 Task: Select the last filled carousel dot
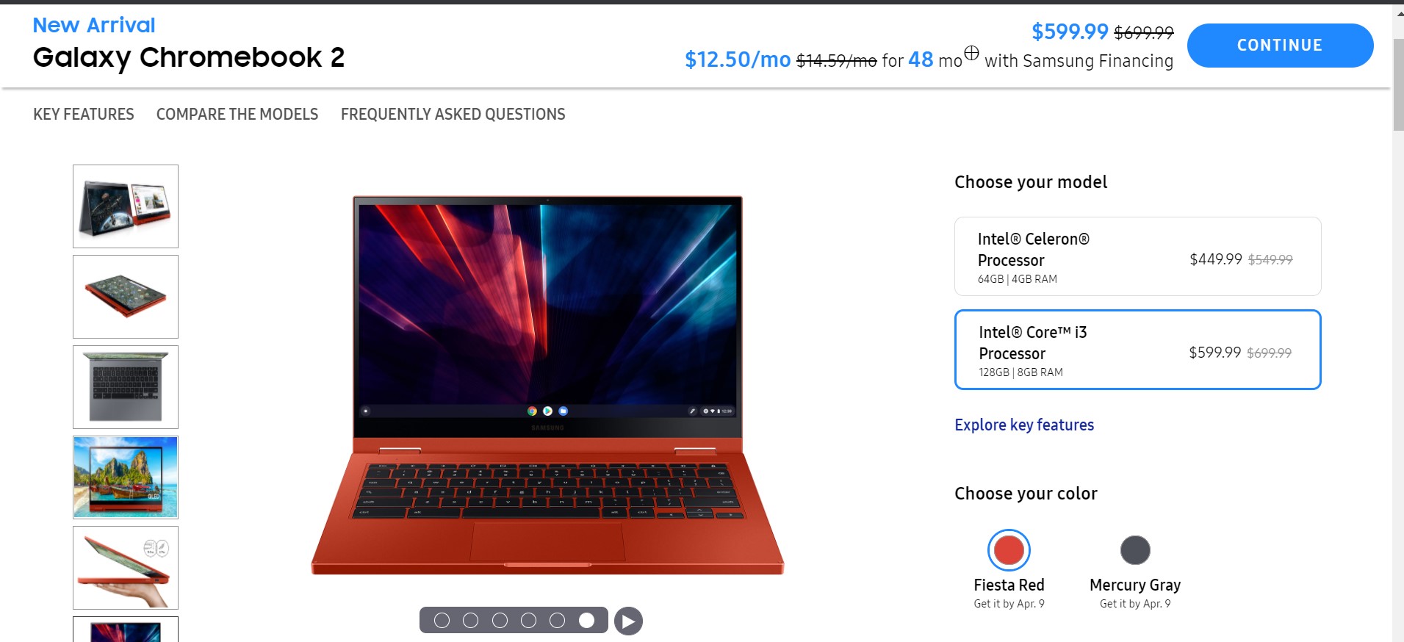coord(586,621)
